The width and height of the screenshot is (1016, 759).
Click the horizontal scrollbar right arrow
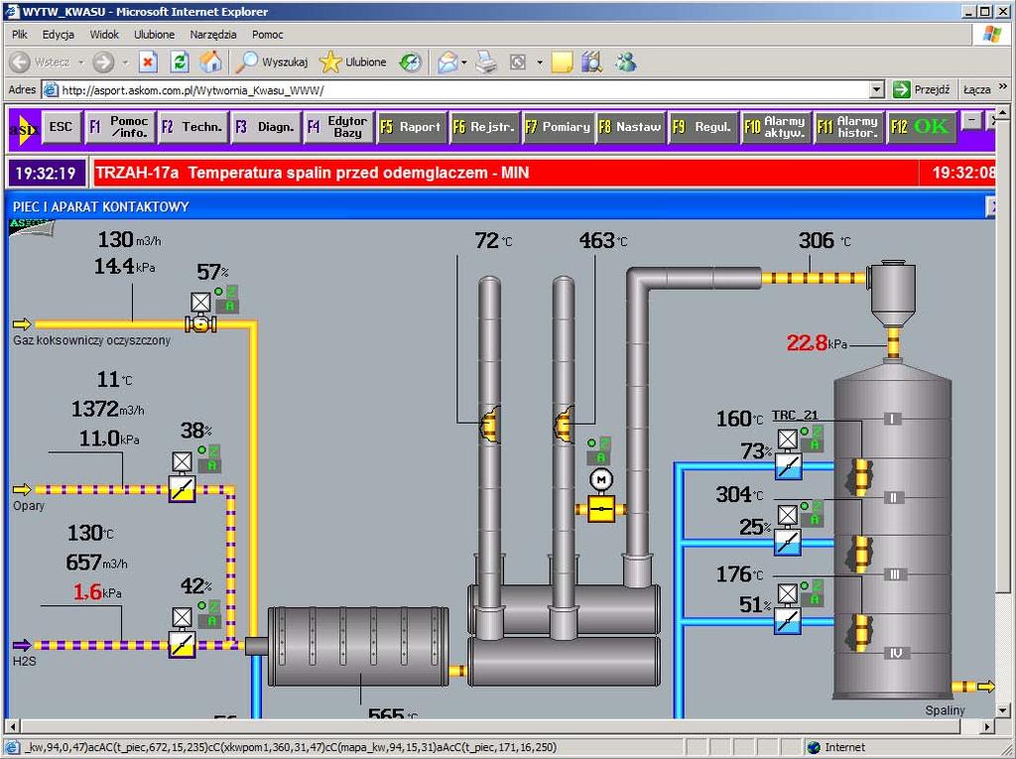[x=987, y=726]
